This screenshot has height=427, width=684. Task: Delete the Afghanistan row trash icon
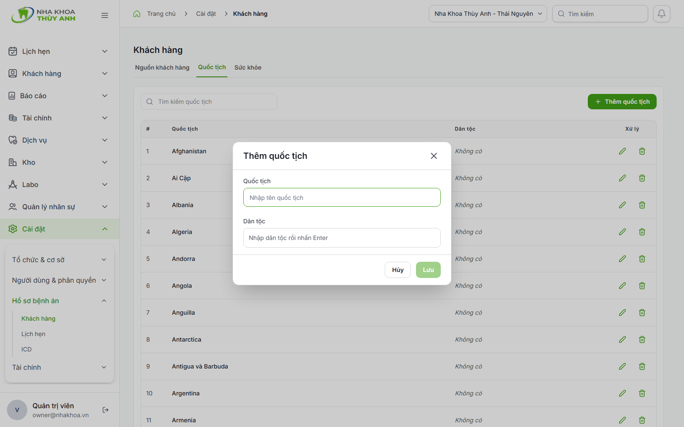[x=642, y=151]
